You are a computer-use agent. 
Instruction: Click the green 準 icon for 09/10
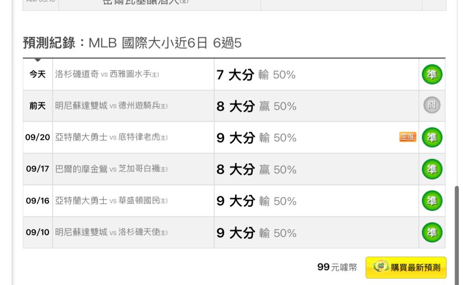[432, 232]
